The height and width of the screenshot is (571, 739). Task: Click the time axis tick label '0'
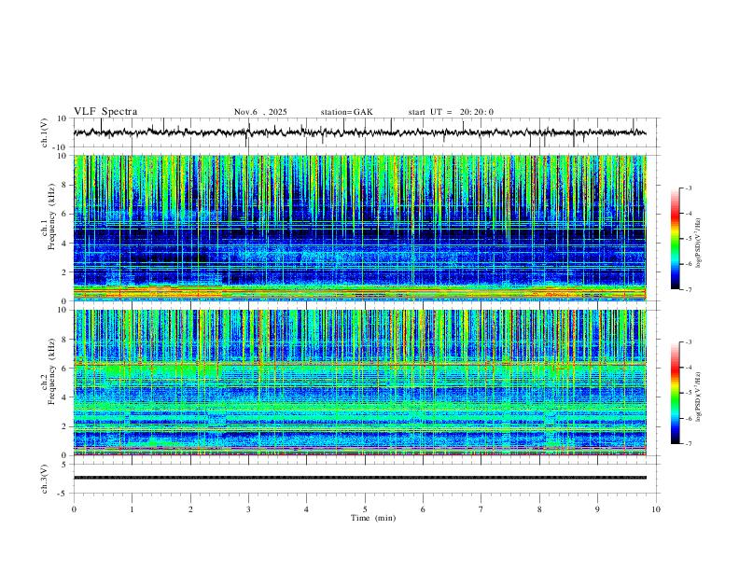tap(74, 509)
